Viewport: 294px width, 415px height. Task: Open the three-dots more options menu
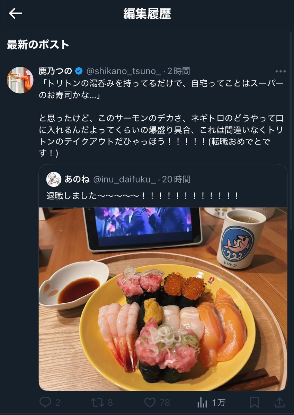[280, 72]
